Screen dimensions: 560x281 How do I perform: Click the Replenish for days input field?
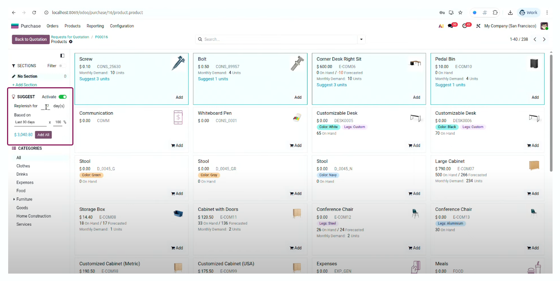coord(46,106)
